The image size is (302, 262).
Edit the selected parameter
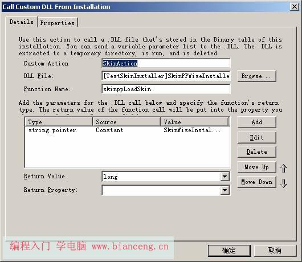257,137
